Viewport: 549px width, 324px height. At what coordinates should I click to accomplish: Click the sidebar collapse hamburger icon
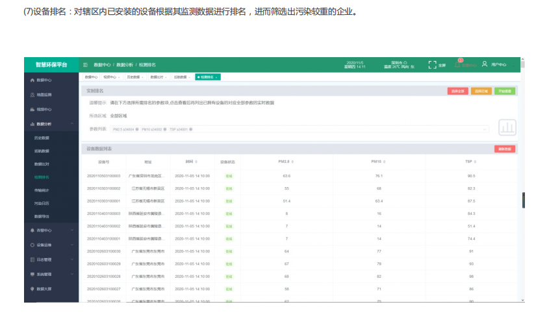86,65
